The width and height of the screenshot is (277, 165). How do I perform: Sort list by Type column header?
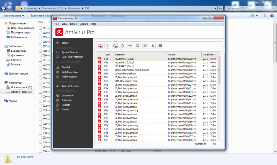108,54
